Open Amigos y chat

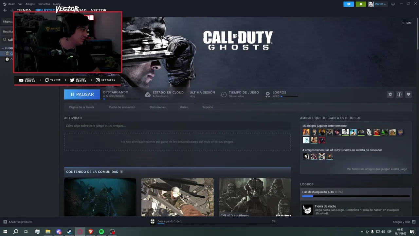pyautogui.click(x=404, y=222)
